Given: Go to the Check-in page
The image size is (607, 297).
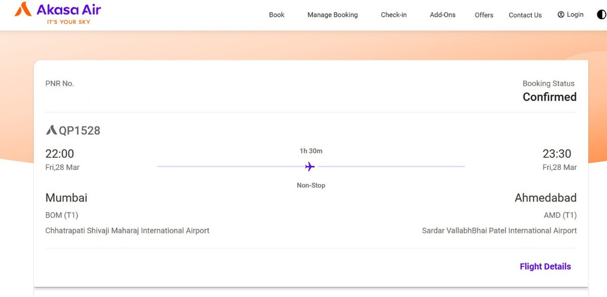Looking at the screenshot, I should click(394, 15).
